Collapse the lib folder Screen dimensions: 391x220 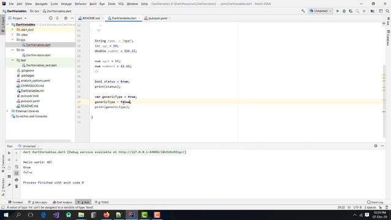point(12,50)
